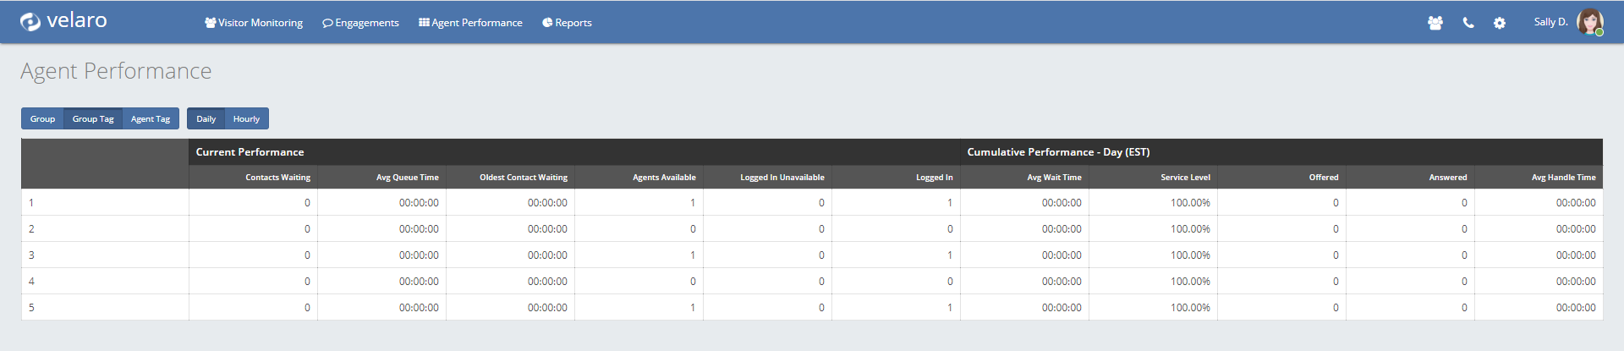This screenshot has width=1624, height=351.
Task: Open the Reports menu
Action: 567,23
